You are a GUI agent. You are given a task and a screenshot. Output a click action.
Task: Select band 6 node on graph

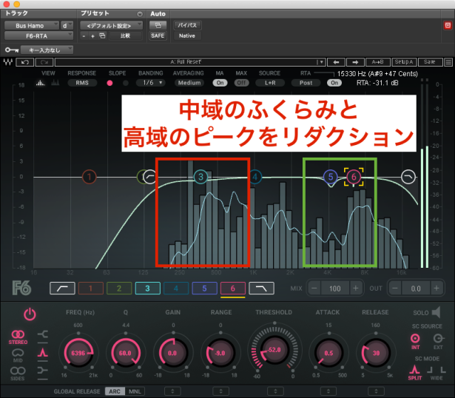point(354,177)
